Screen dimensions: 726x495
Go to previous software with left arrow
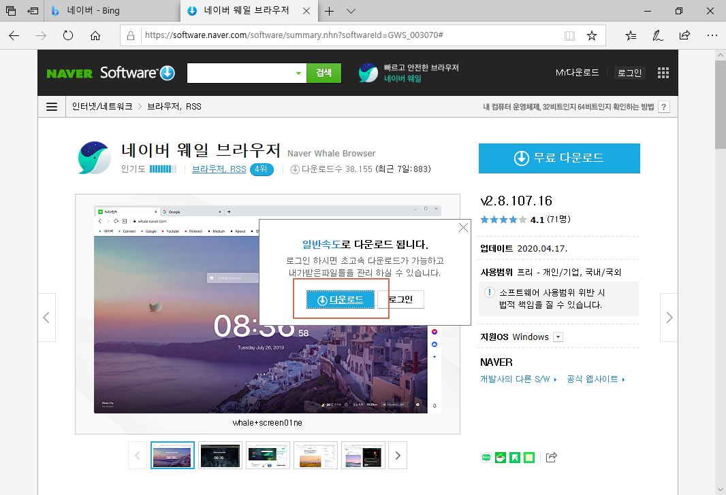(46, 318)
